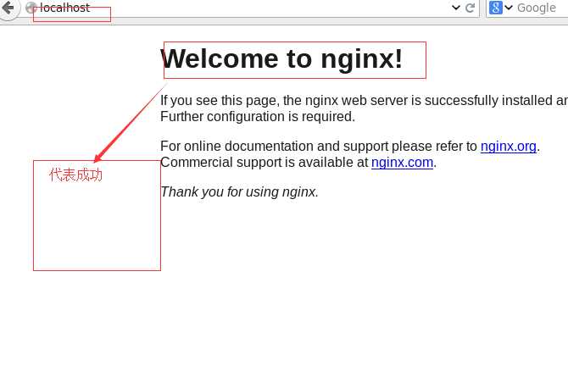Image resolution: width=568 pixels, height=388 pixels.
Task: Open the URL history dropdown arrow
Action: pos(456,8)
